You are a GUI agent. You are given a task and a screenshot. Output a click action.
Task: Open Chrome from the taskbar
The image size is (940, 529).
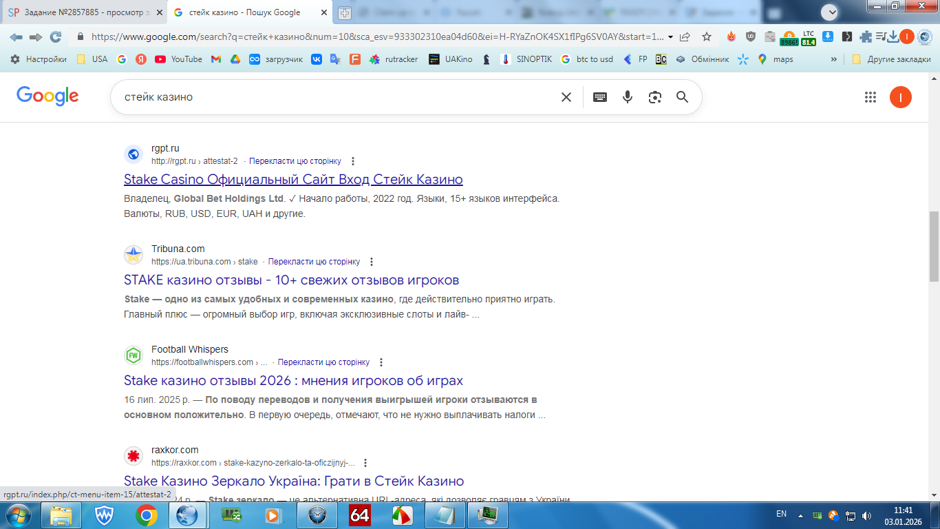tap(146, 515)
